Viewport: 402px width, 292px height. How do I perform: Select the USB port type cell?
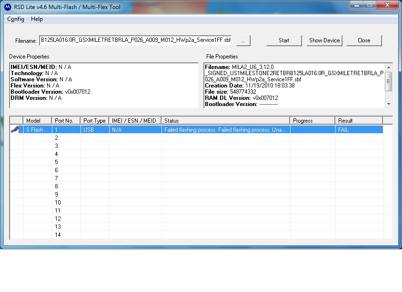95,130
